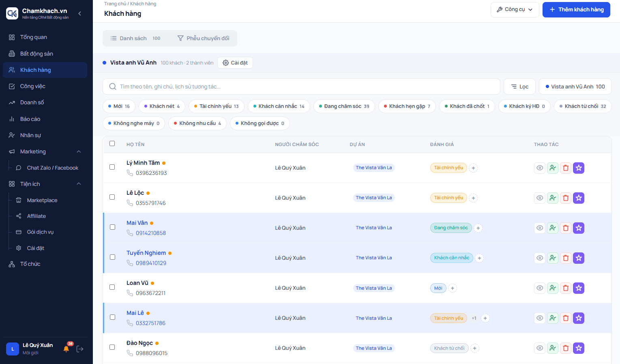Star the Lê Lộc customer row
This screenshot has height=364, width=620.
pos(579,198)
